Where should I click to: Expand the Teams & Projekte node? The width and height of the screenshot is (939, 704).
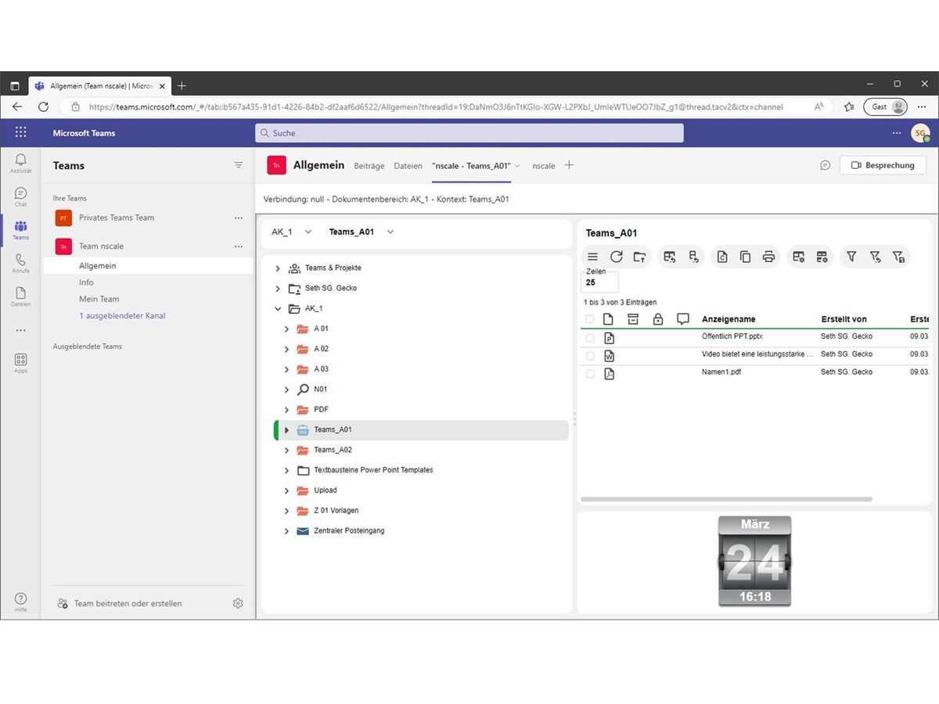point(277,268)
